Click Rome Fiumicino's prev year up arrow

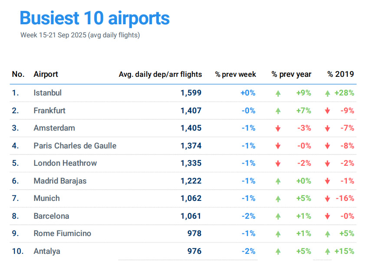(x=278, y=234)
